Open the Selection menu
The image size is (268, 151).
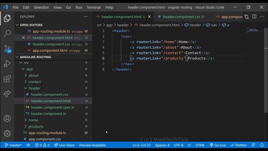[41, 8]
